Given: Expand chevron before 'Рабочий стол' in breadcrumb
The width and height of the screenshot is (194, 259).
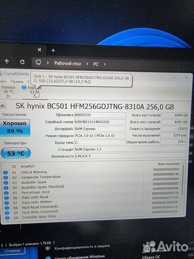Looking at the screenshot, I should click(47, 63).
